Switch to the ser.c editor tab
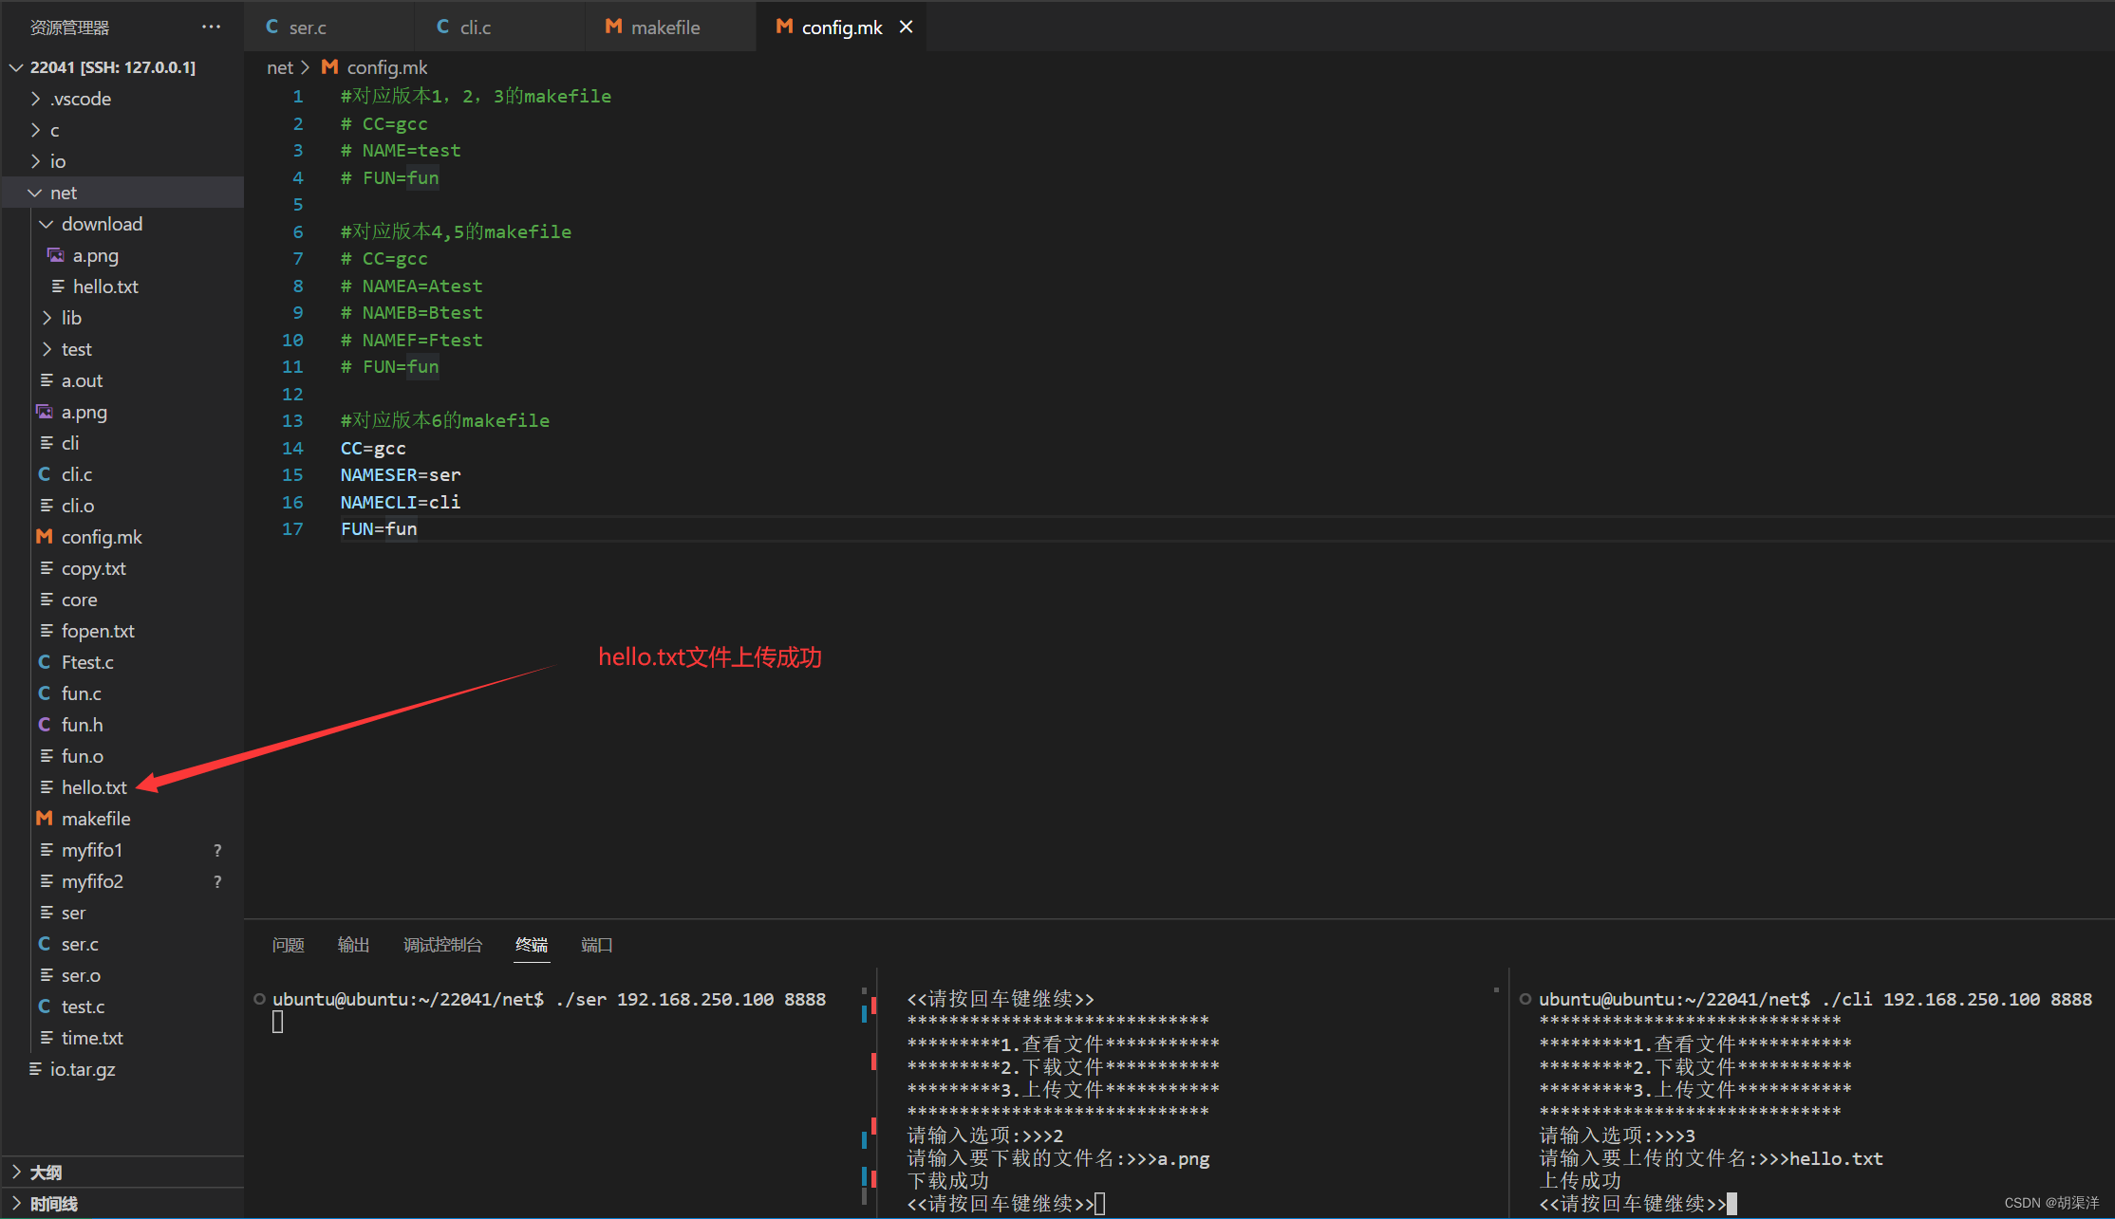Image resolution: width=2115 pixels, height=1219 pixels. tap(307, 28)
